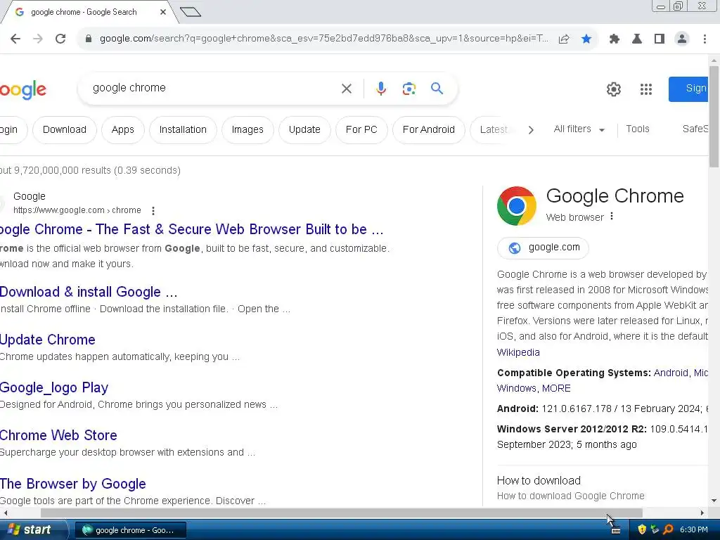
Task: Select the Installation filter chip
Action: 183,130
